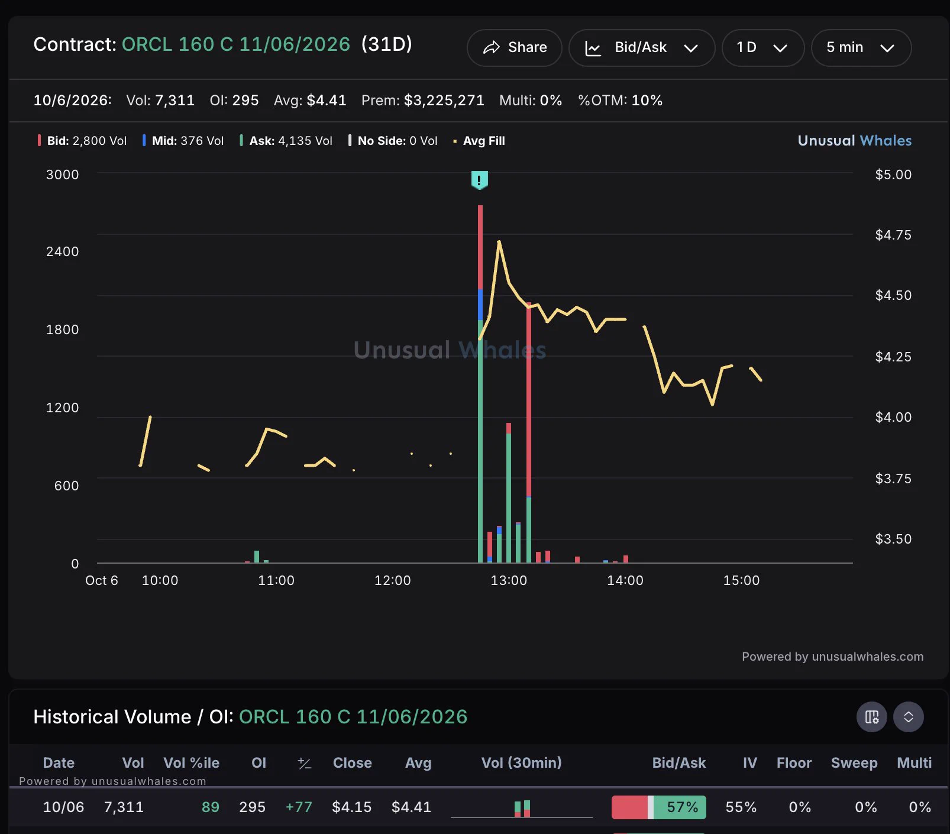The width and height of the screenshot is (950, 834).
Task: Sort by the Multi column header
Action: [x=915, y=763]
